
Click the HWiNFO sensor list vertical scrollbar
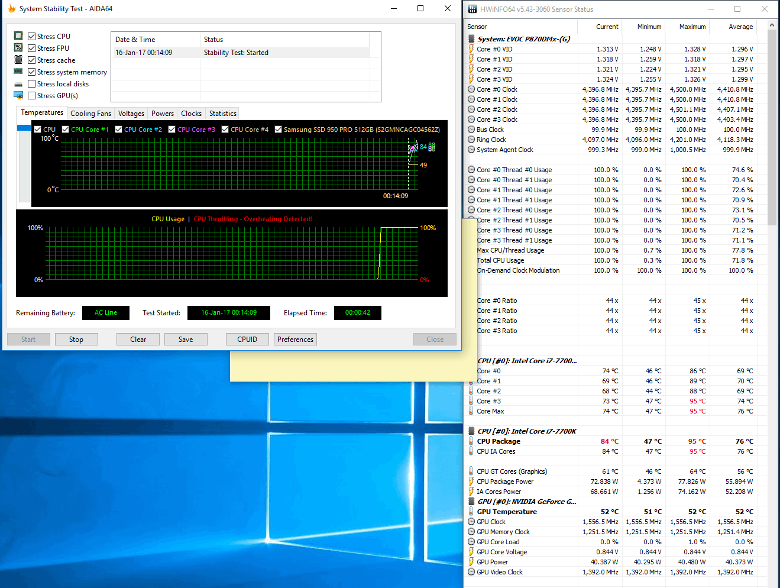point(772,127)
